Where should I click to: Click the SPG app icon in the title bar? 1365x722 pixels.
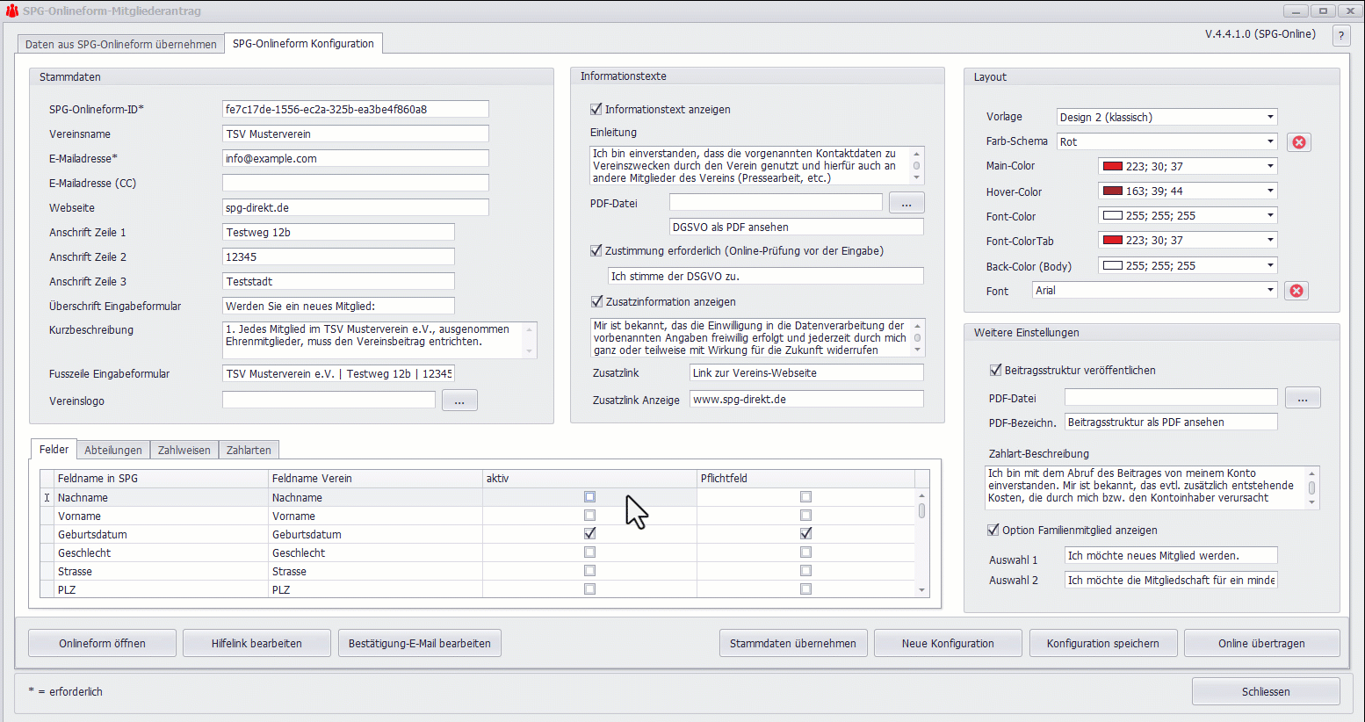coord(11,11)
